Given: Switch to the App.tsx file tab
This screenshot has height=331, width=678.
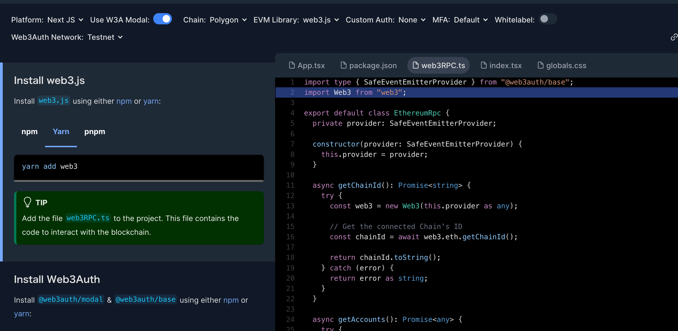Looking at the screenshot, I should [x=307, y=65].
